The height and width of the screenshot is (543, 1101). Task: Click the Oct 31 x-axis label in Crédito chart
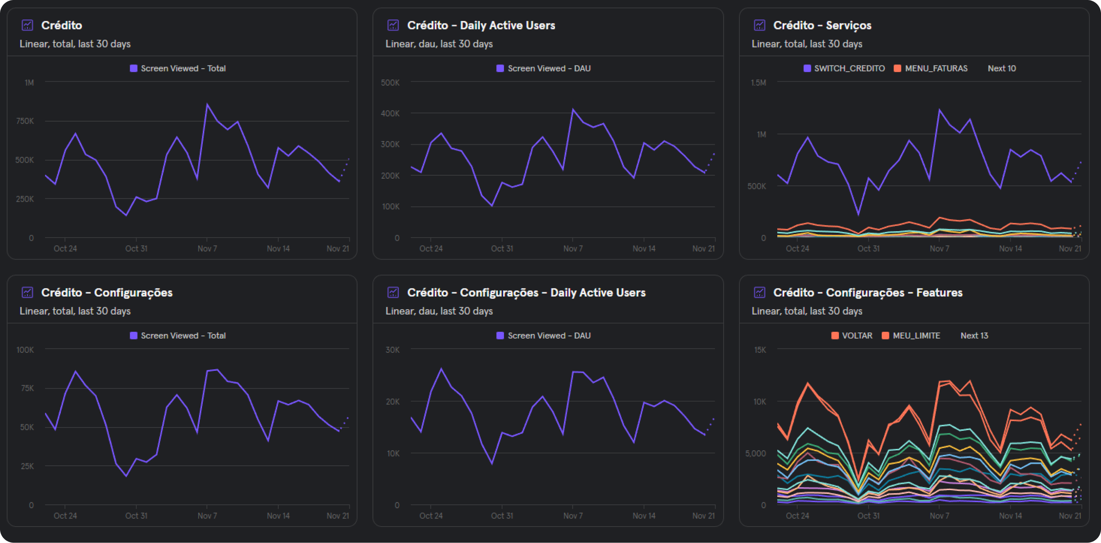coord(136,248)
